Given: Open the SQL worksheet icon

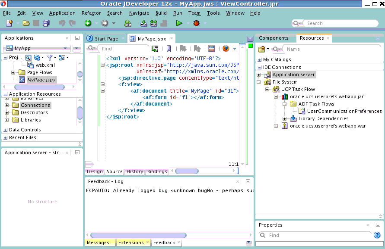Looking at the screenshot, I should (x=127, y=23).
